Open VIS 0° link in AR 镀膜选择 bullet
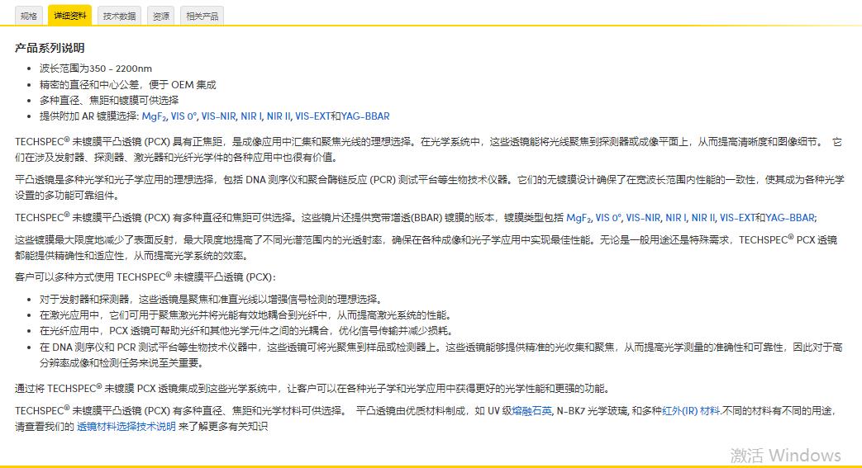The height and width of the screenshot is (468, 862). click(x=183, y=116)
